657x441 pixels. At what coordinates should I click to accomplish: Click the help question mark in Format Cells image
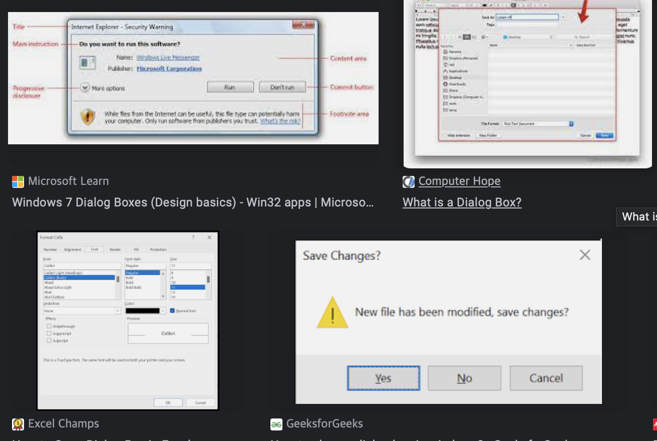tap(193, 237)
